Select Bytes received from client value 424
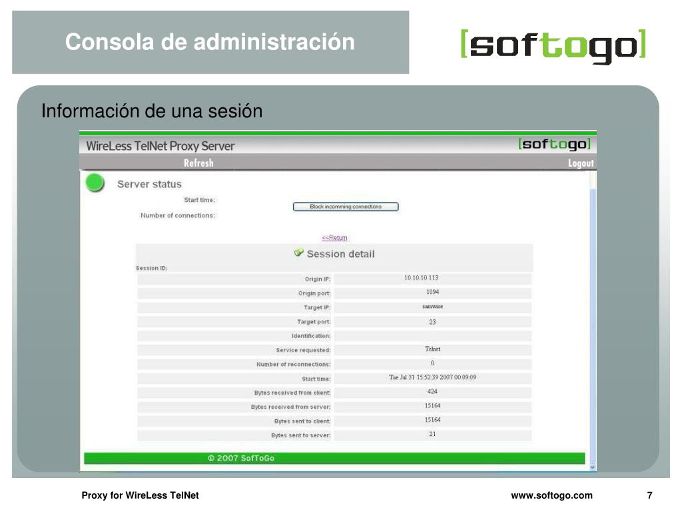This screenshot has height=512, width=682. 432,391
